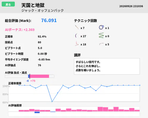Viewport: 148px width, 118px height.
Task: Click the +79 addition label
Action: (33, 81)
